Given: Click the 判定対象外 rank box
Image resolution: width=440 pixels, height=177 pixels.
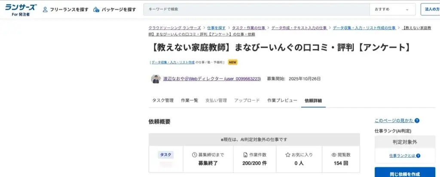Looking at the screenshot, I should click(405, 142).
